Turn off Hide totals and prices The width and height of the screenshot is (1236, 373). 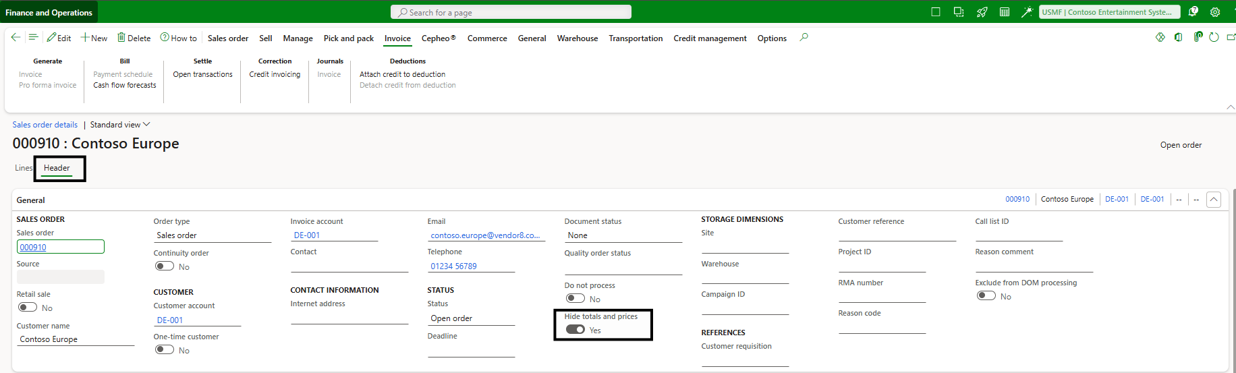coord(575,330)
